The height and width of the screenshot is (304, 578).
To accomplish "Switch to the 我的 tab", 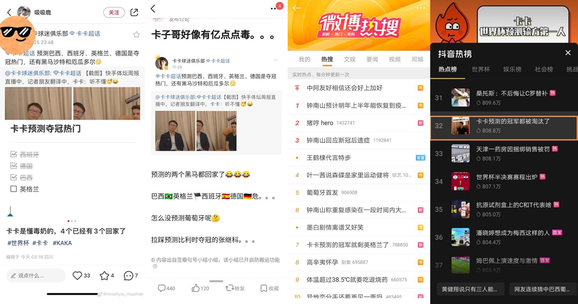I will [x=305, y=59].
